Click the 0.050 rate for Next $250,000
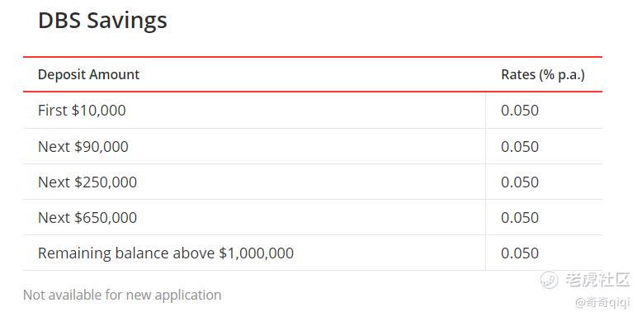This screenshot has width=642, height=317. pyautogui.click(x=520, y=182)
